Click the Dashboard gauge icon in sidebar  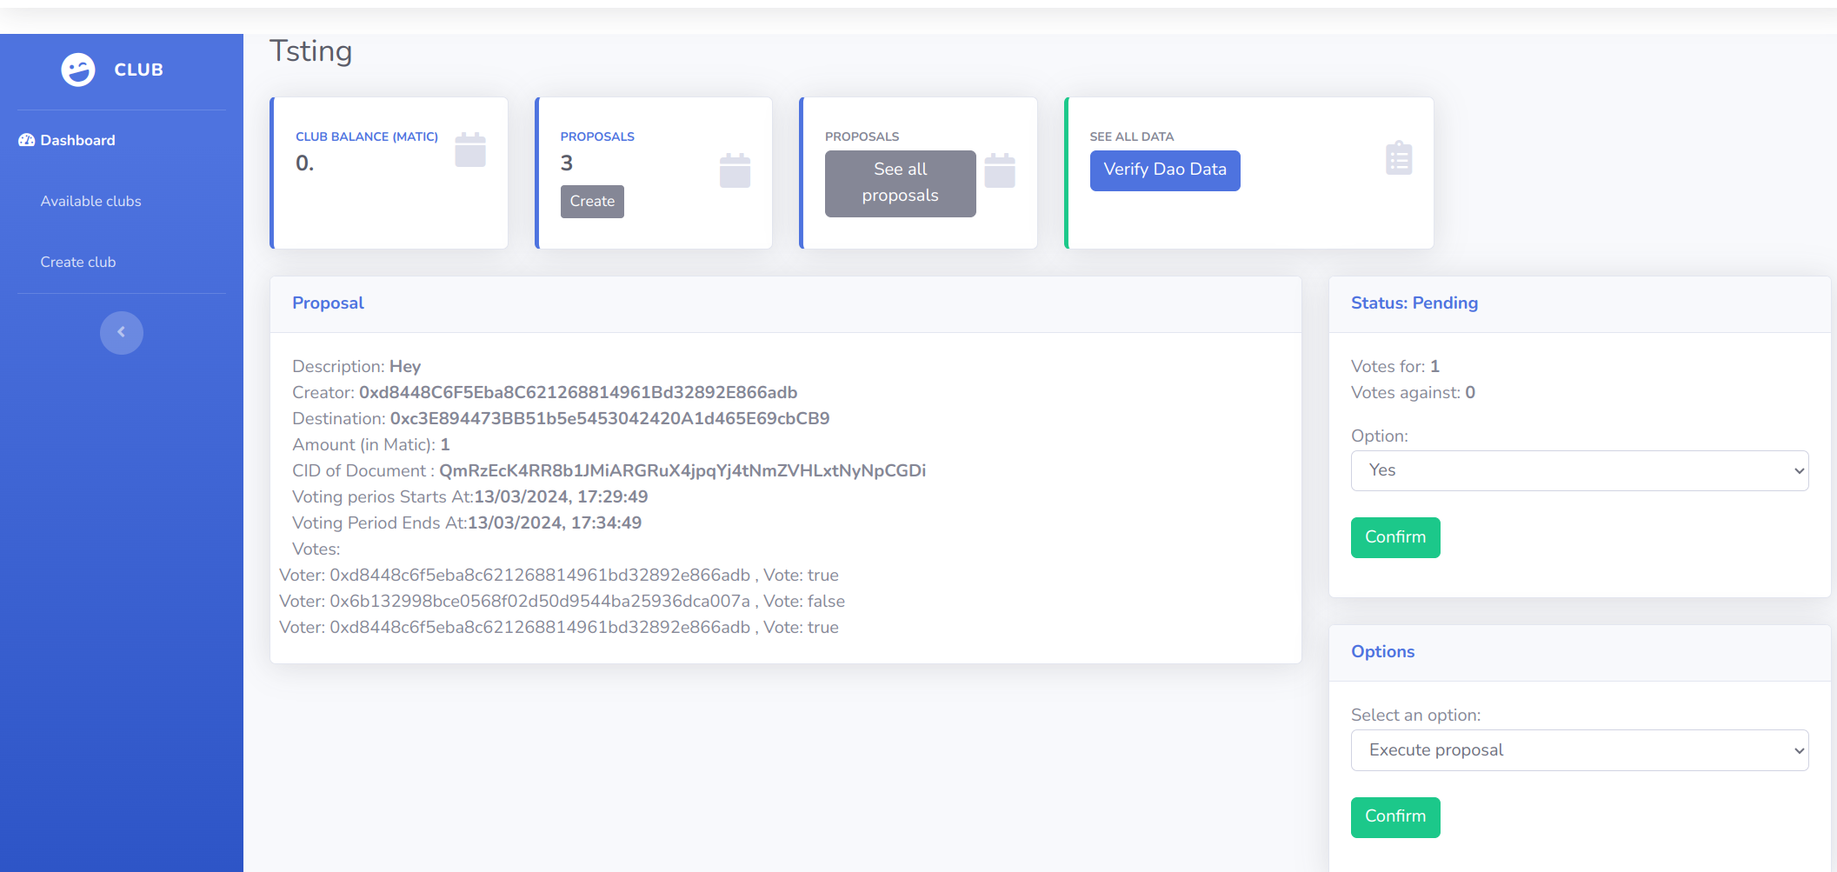pos(27,140)
